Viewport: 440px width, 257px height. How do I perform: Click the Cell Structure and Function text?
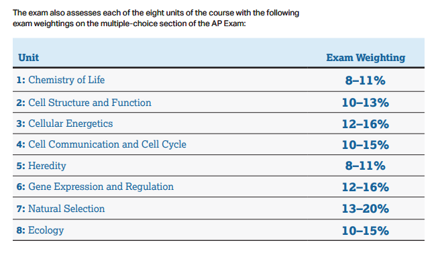90,103
